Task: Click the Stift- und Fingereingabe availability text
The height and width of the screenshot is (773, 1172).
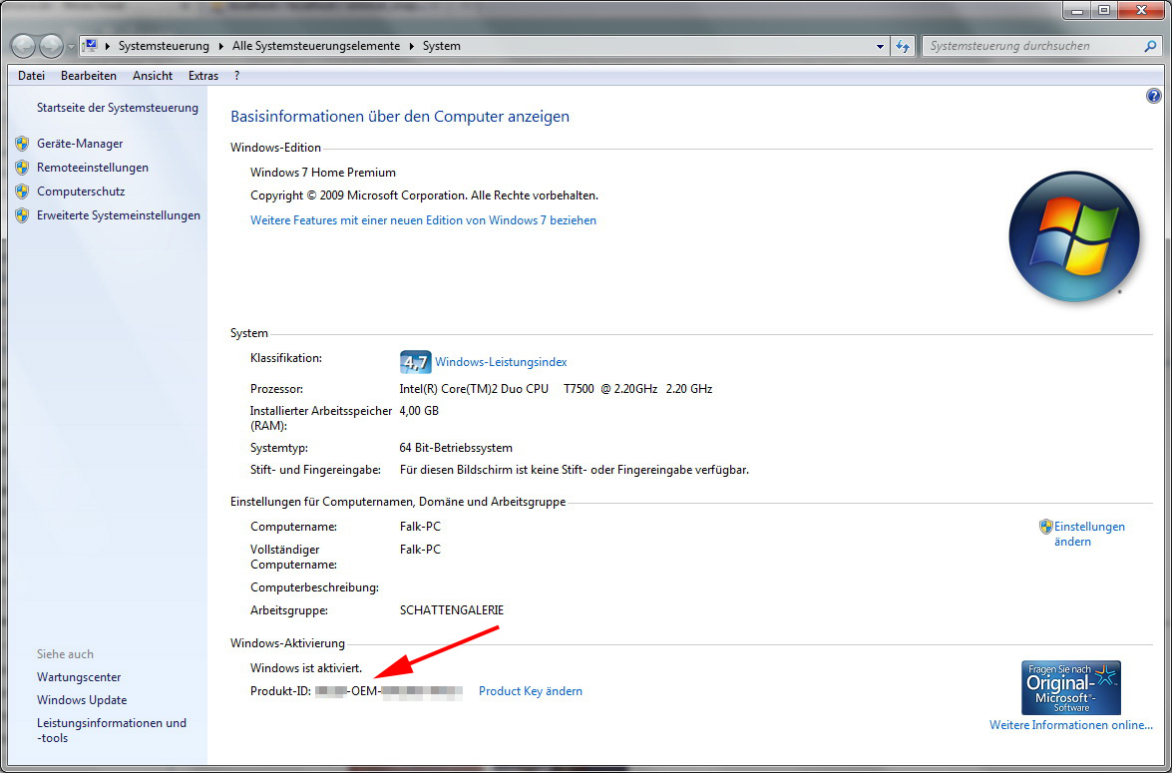Action: coord(575,470)
